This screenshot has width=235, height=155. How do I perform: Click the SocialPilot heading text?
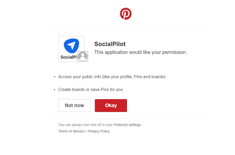point(110,44)
